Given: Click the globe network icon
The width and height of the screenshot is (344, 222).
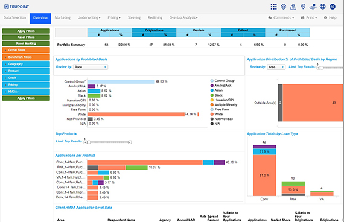Looking at the screenshot, I should (322, 7).
